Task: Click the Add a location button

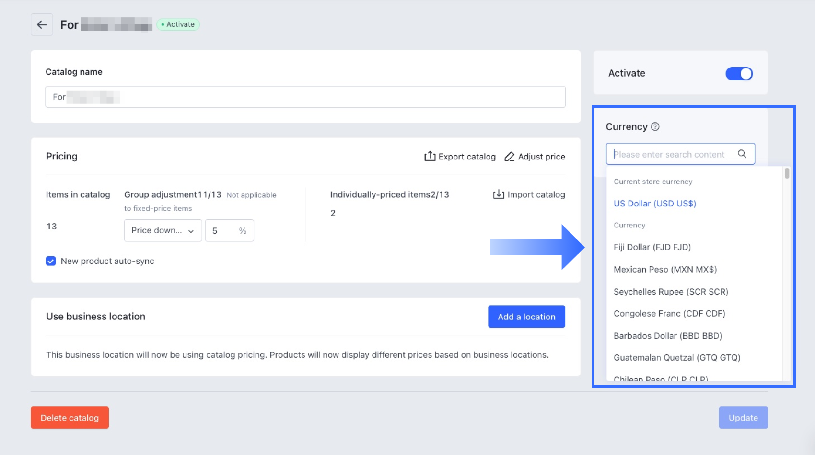Action: point(526,317)
